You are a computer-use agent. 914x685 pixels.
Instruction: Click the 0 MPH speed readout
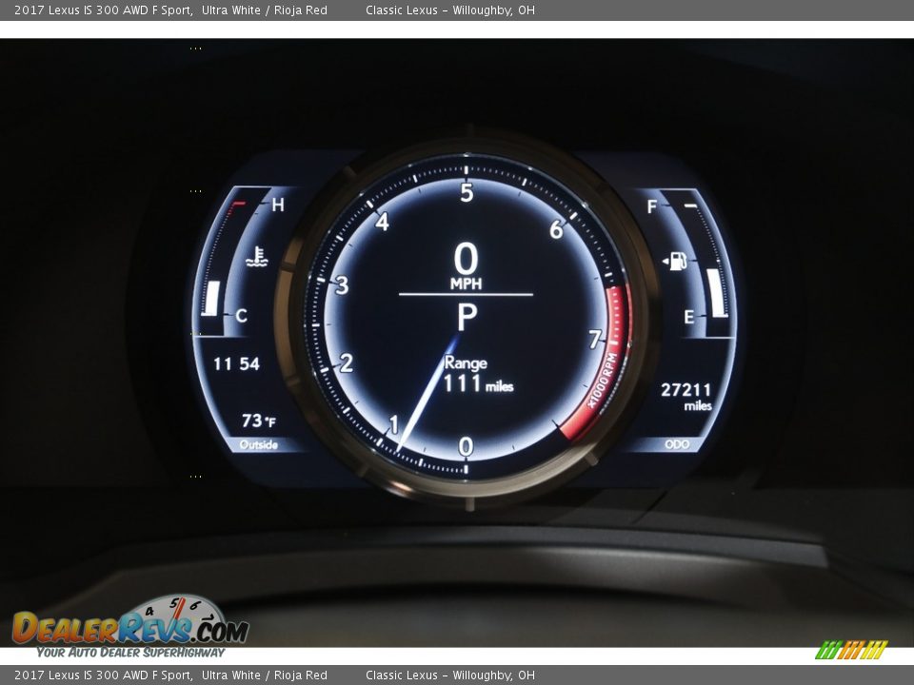coord(467,266)
